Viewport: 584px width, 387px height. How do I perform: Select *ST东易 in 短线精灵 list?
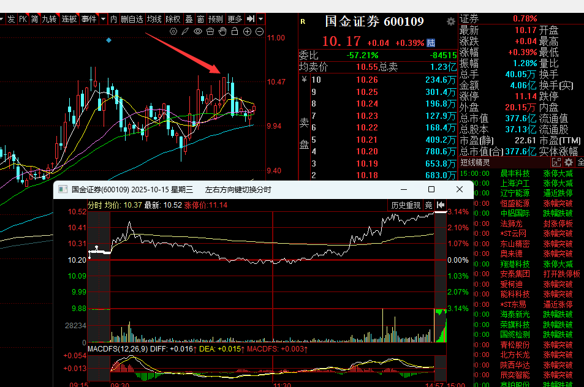coord(514,304)
